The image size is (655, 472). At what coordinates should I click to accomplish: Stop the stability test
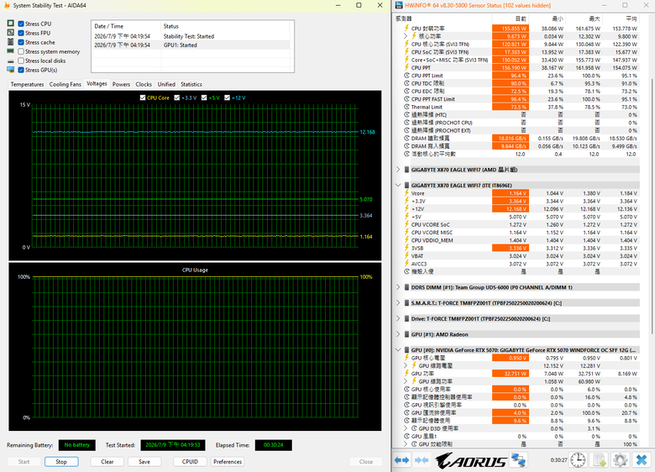coord(61,462)
